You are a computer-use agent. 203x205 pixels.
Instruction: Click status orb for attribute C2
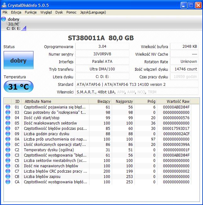(8, 150)
